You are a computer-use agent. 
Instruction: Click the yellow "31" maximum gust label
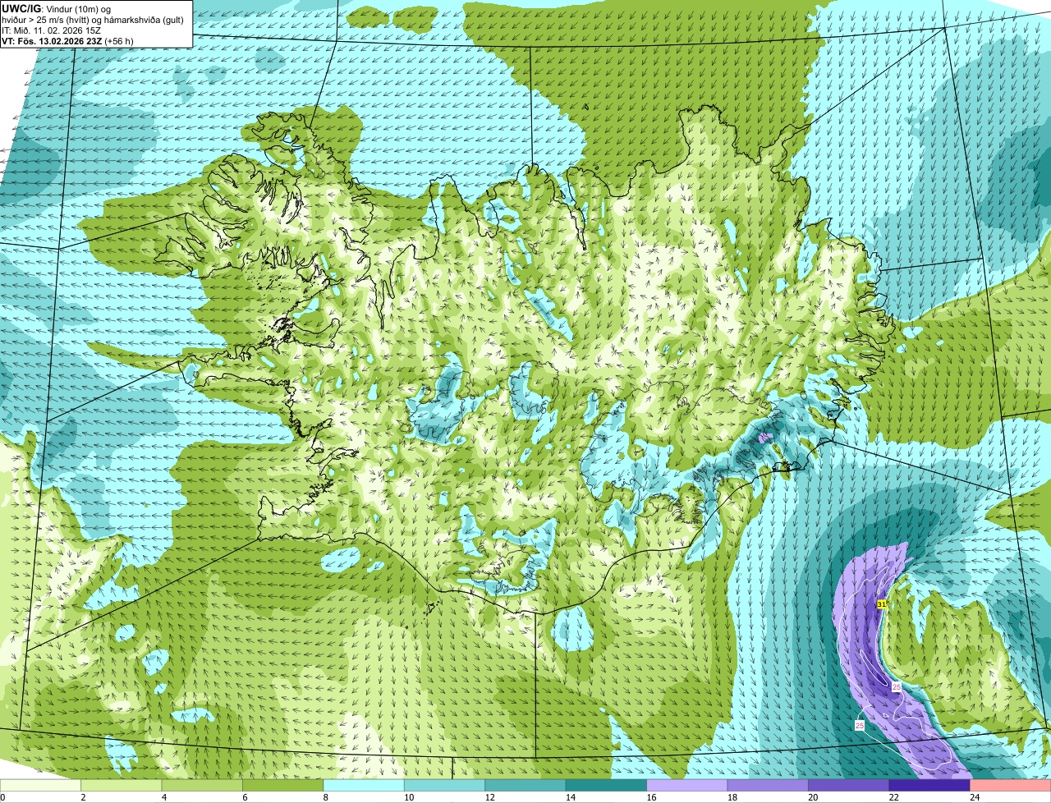point(881,604)
